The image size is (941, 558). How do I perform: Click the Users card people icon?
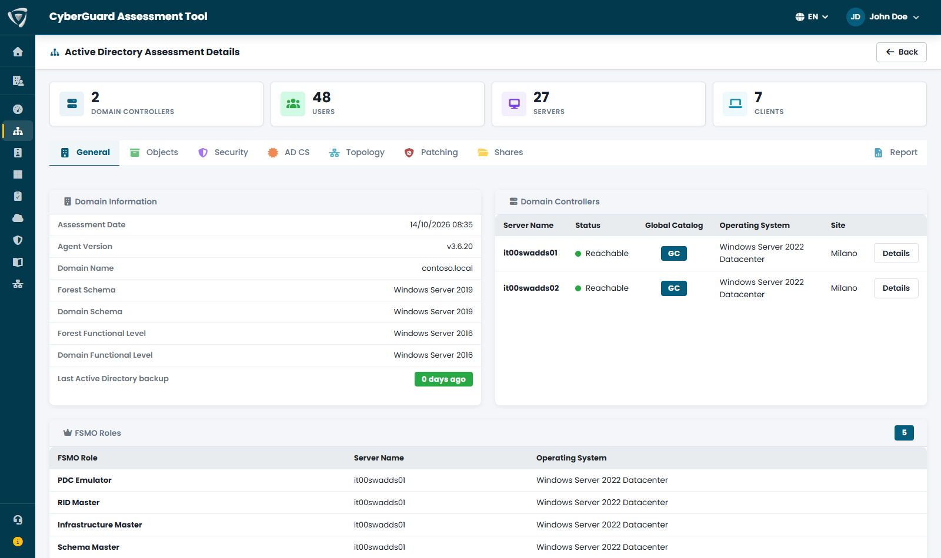tap(293, 104)
